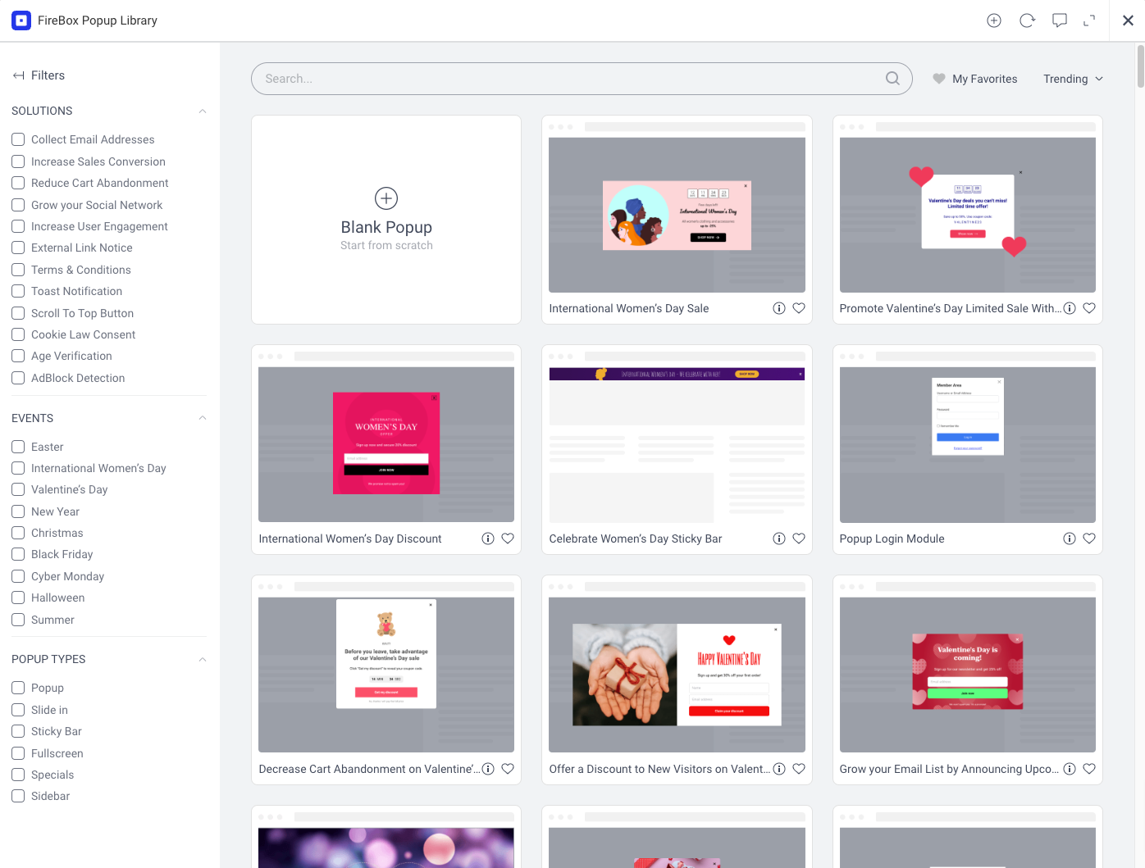Click the search templates field
1145x868 pixels.
pyautogui.click(x=582, y=79)
